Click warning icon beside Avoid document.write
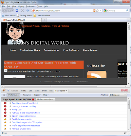Screen dimensions: 131x136 [5, 119]
